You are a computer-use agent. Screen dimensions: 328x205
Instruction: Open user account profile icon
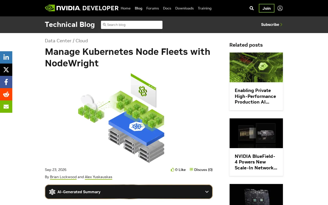280,8
